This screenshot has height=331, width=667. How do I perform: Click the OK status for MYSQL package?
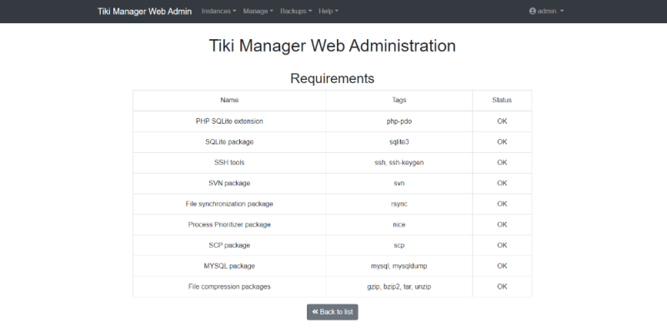502,266
